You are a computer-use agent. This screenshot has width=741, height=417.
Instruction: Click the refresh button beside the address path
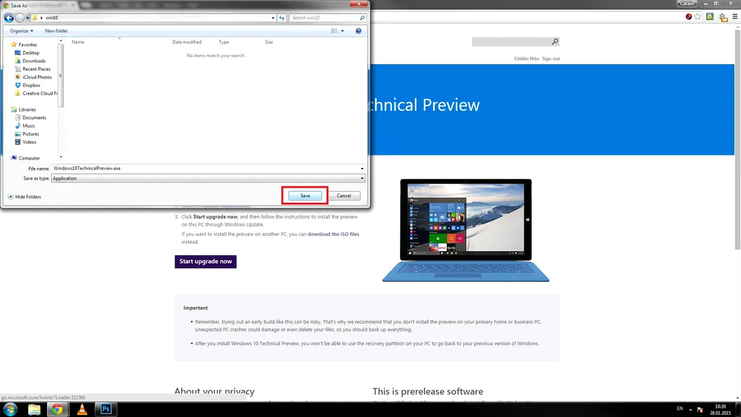click(x=282, y=18)
